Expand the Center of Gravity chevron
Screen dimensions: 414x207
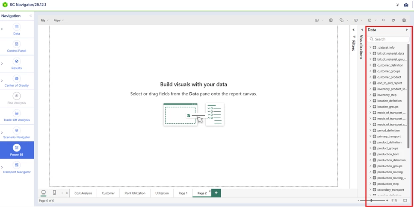2,81
